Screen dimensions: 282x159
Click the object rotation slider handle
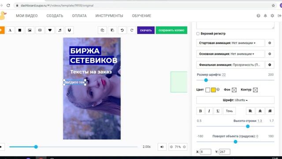coord(235,142)
